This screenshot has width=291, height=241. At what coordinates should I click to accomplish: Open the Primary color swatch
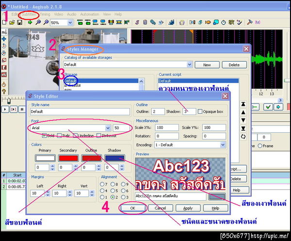(45, 158)
